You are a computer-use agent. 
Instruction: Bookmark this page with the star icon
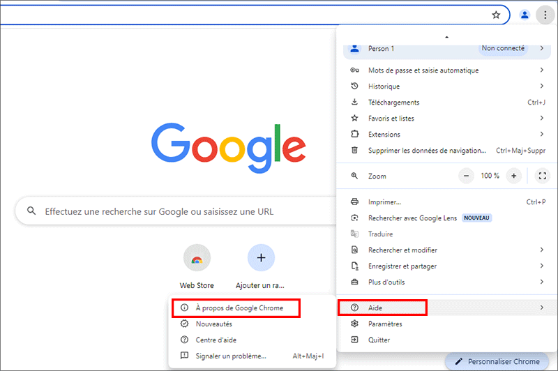coord(496,15)
